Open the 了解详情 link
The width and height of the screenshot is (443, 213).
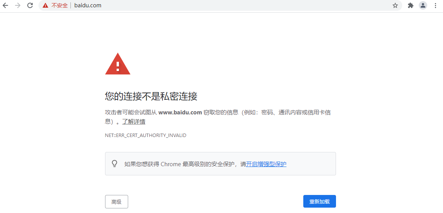click(x=134, y=122)
